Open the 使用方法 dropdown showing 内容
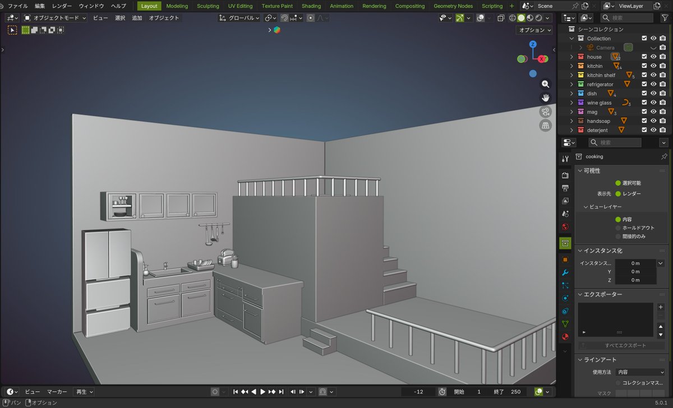This screenshot has width=673, height=408. pos(640,372)
